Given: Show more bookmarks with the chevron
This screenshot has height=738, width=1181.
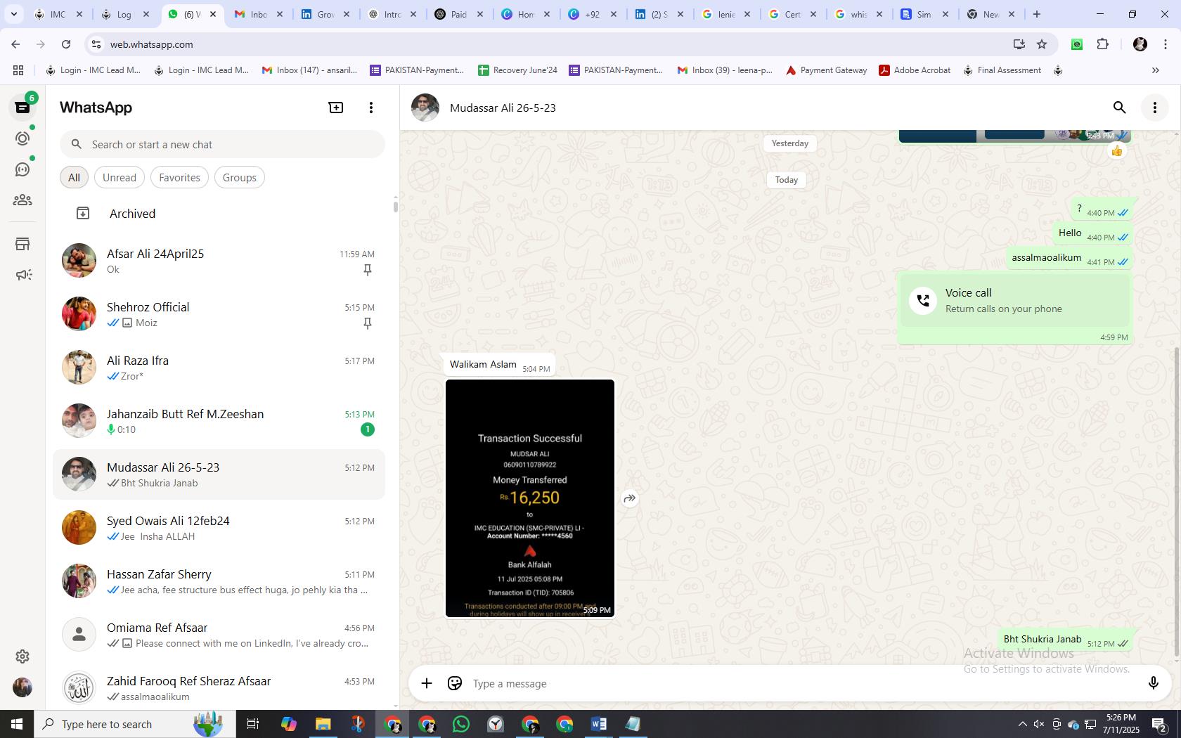Looking at the screenshot, I should 1155,70.
